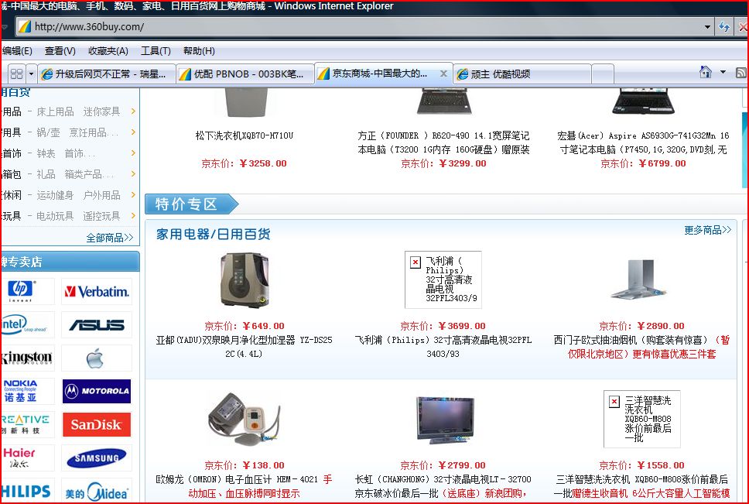
Task: Click the Haier brand logo
Action: coord(28,458)
